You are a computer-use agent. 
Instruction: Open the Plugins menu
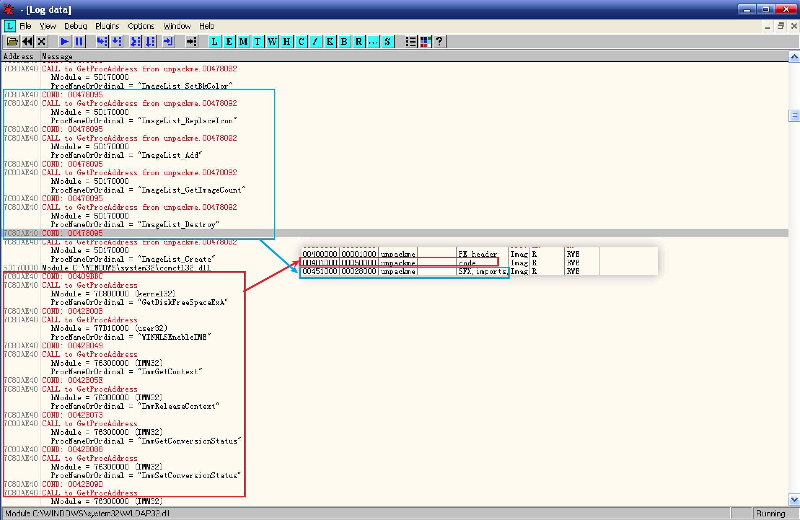(107, 26)
